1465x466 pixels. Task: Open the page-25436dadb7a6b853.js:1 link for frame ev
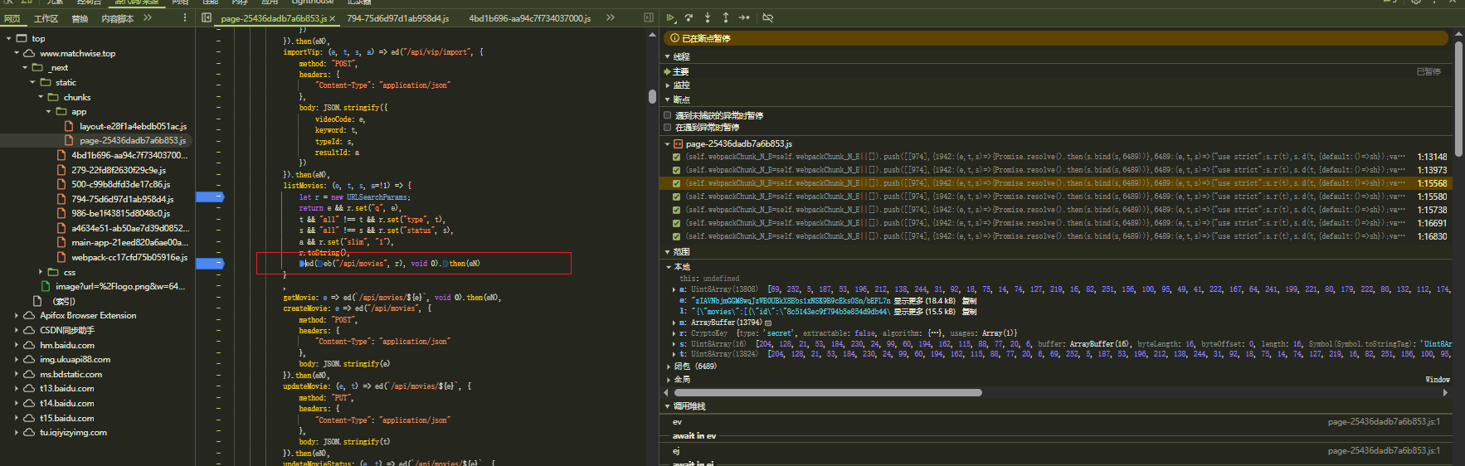tap(1384, 421)
